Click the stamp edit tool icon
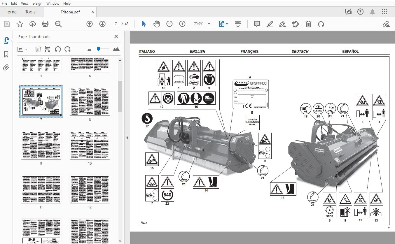 296,24
